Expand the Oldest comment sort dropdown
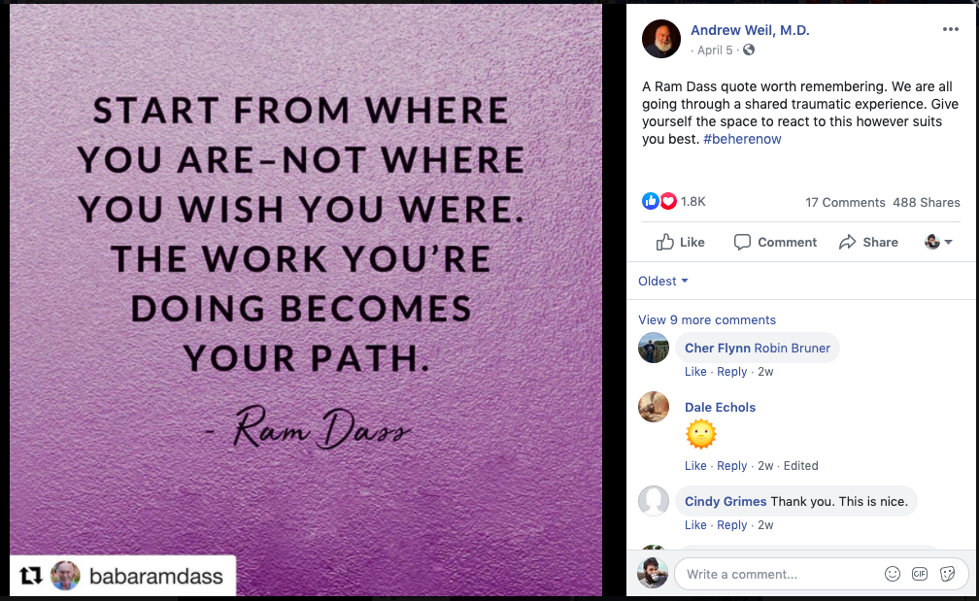 663,281
